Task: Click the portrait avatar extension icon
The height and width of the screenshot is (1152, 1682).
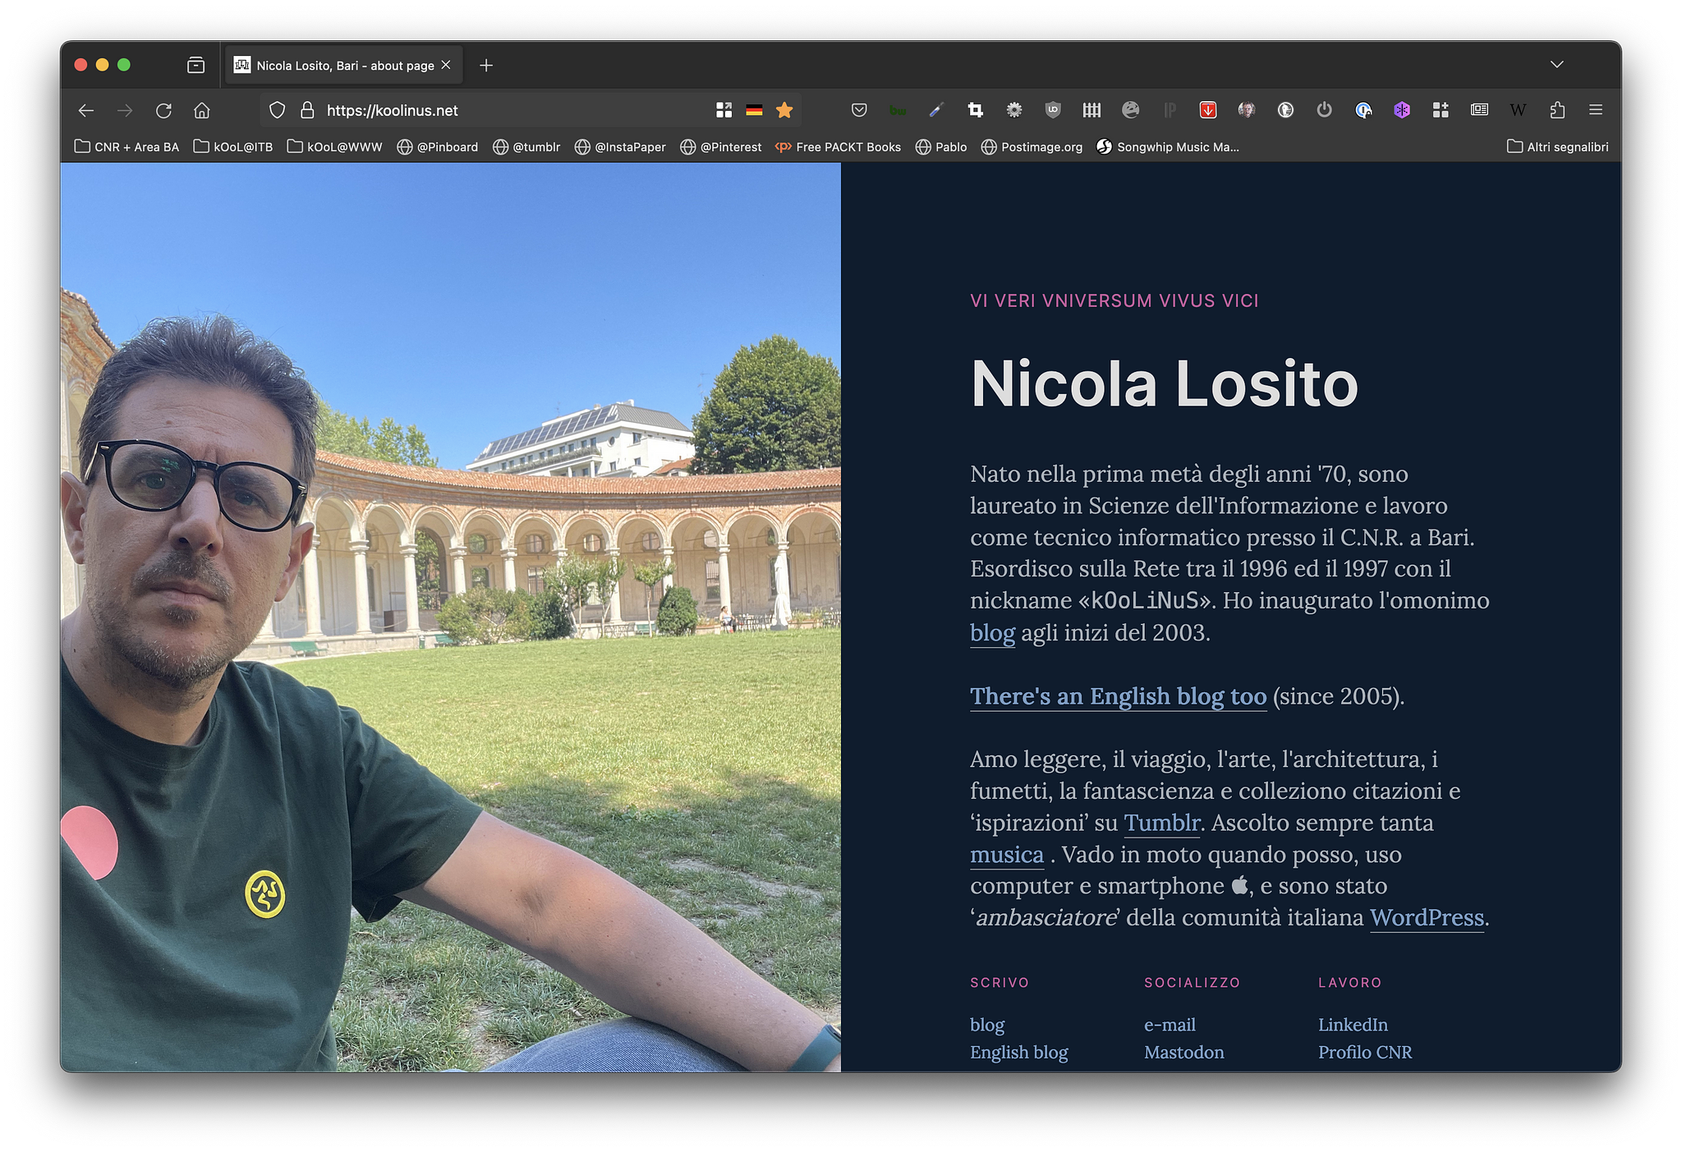Action: pos(1247,110)
